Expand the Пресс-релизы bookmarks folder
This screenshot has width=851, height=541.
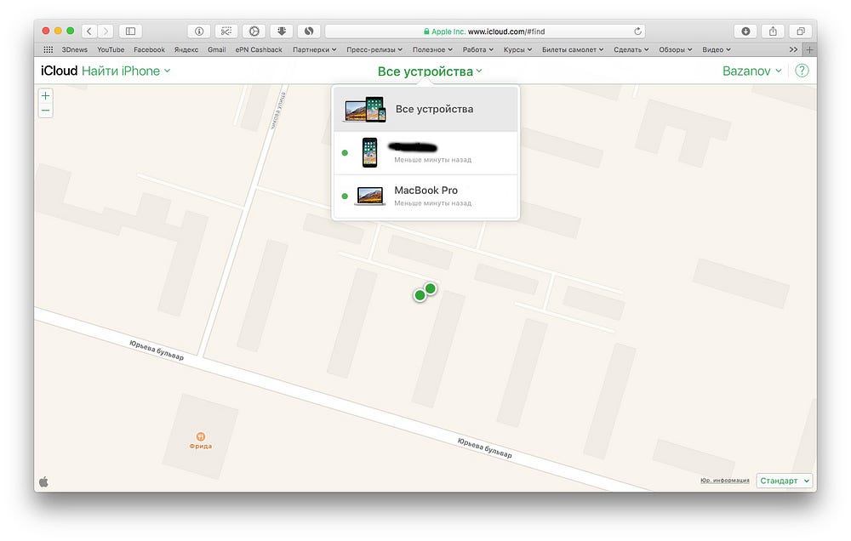(x=374, y=49)
